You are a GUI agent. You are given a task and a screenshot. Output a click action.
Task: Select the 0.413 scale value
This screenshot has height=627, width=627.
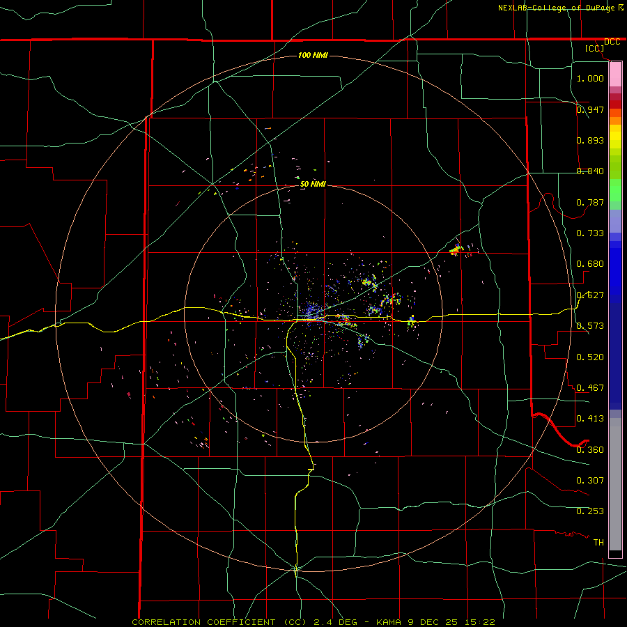(590, 418)
